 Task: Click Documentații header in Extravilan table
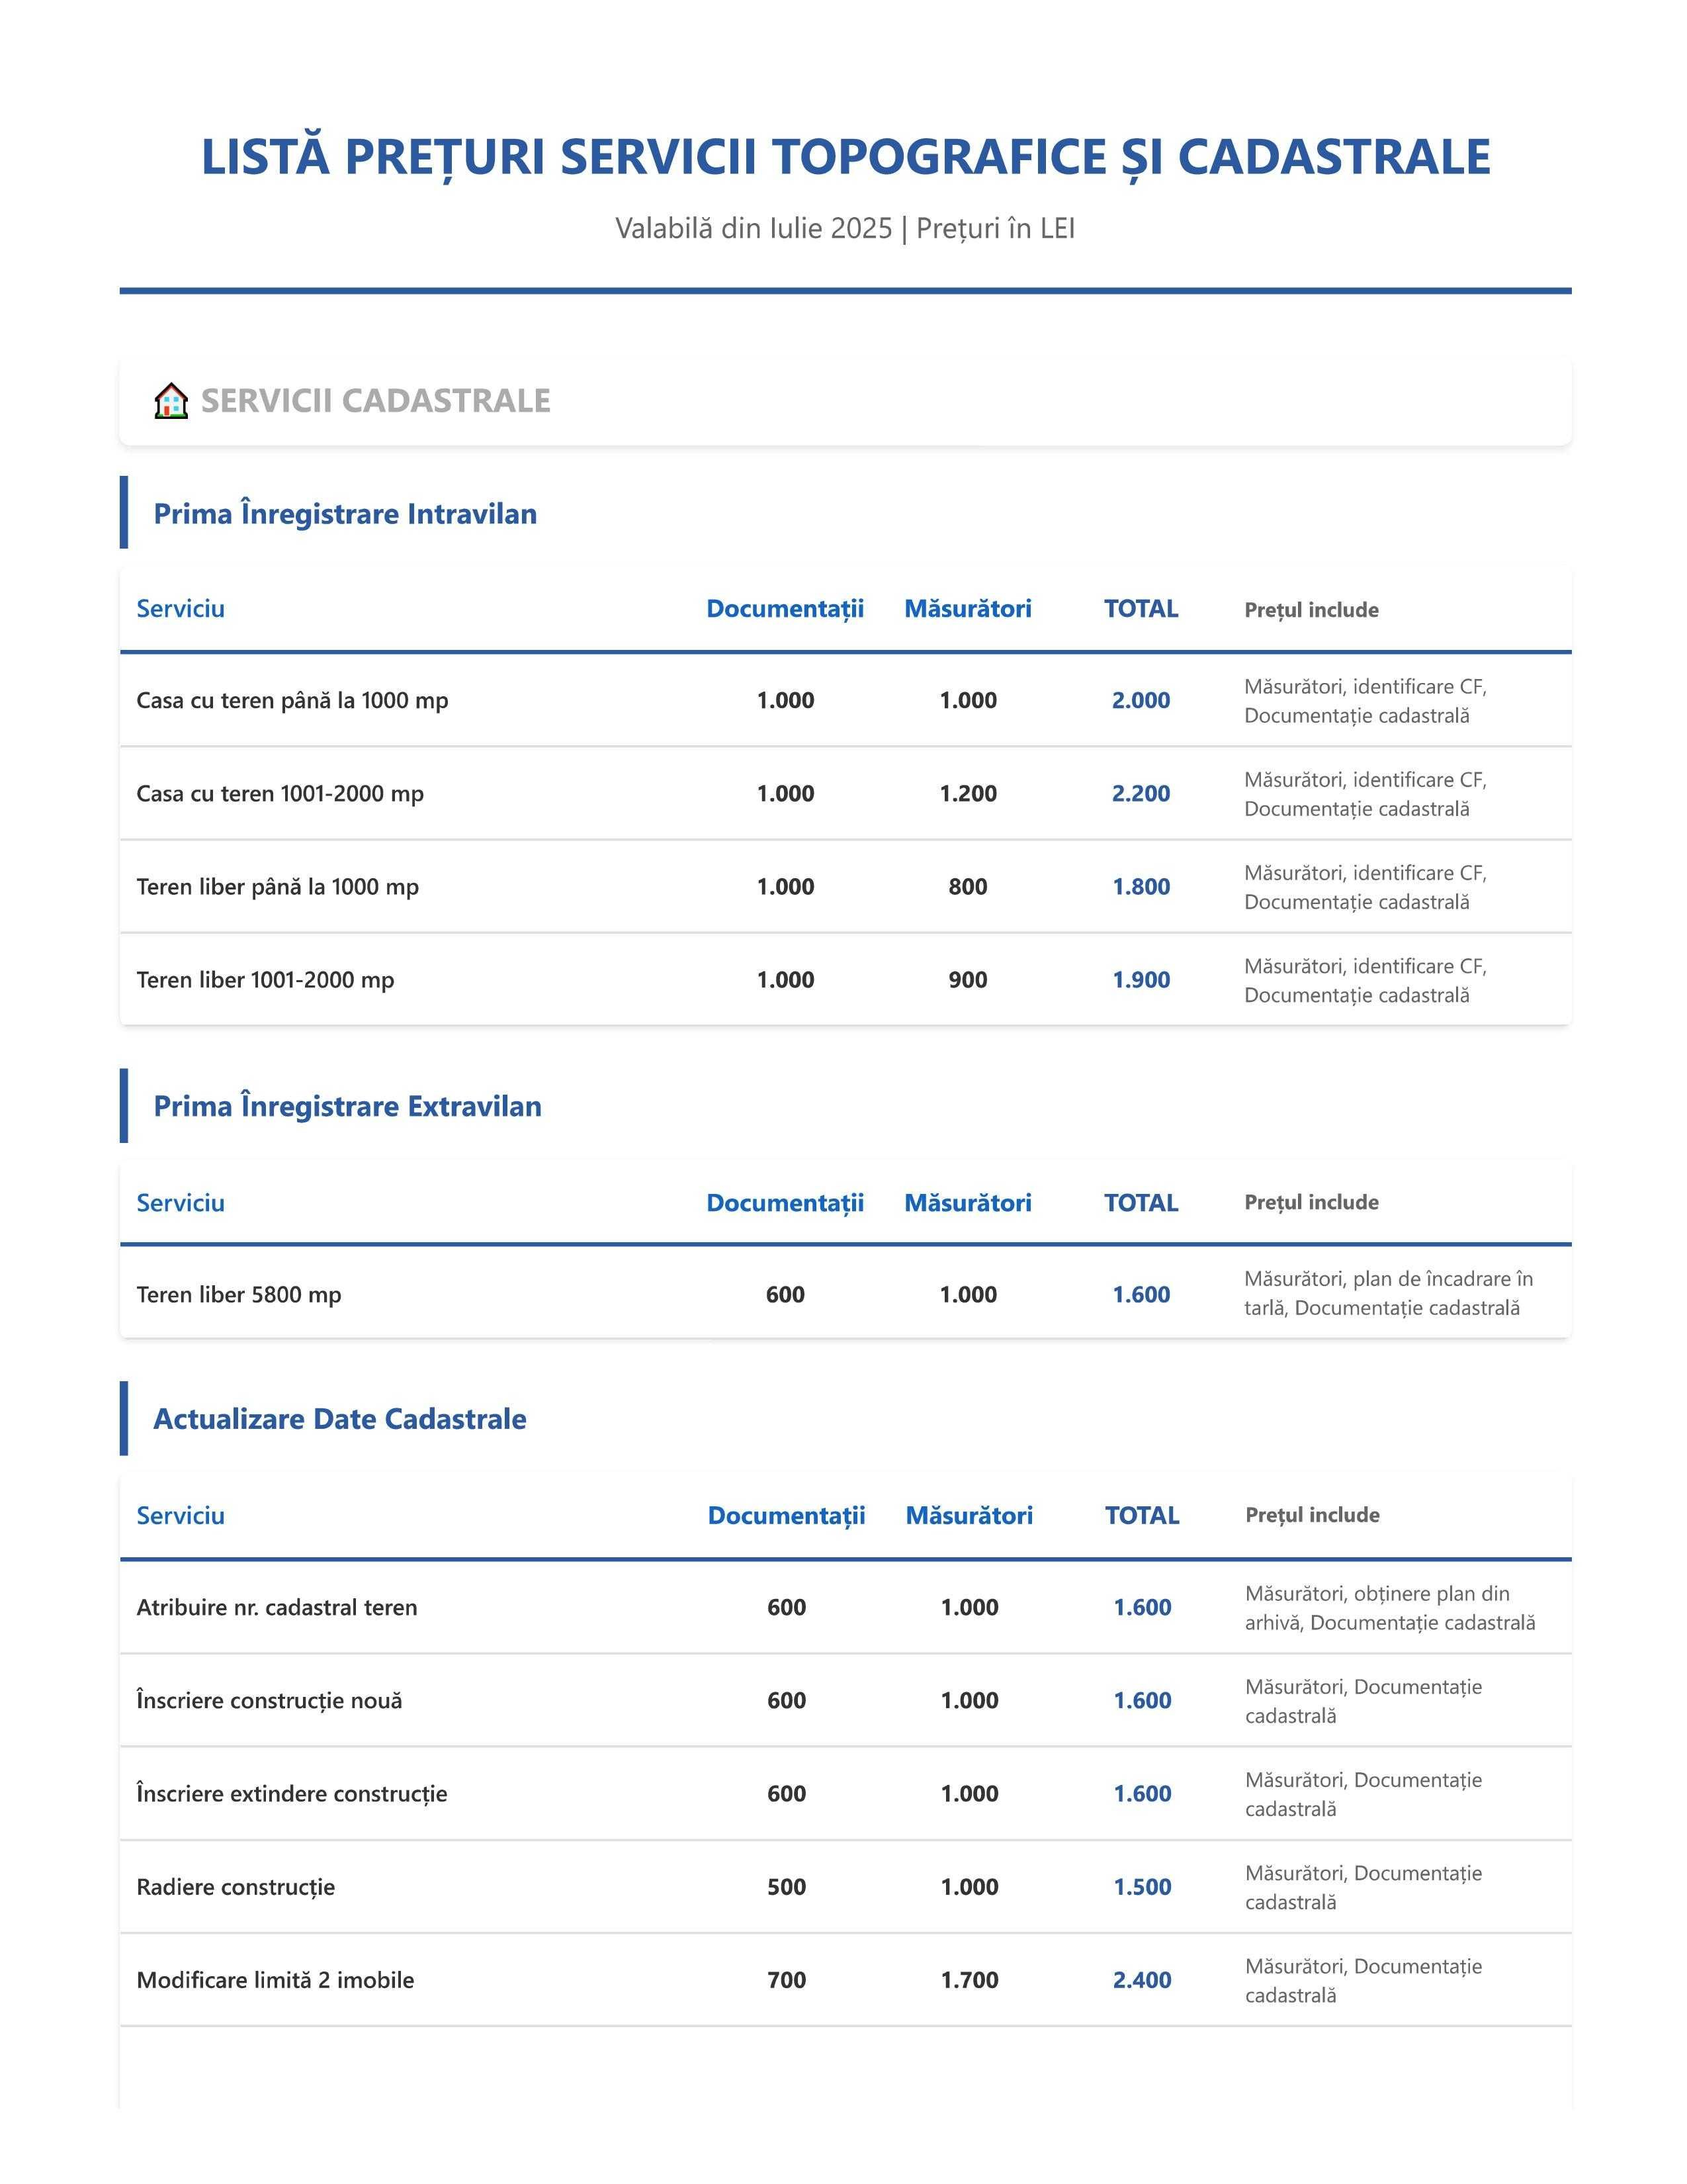tap(785, 1203)
